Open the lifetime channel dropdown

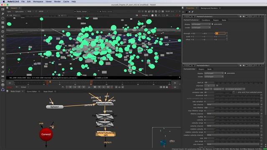pos(233,114)
